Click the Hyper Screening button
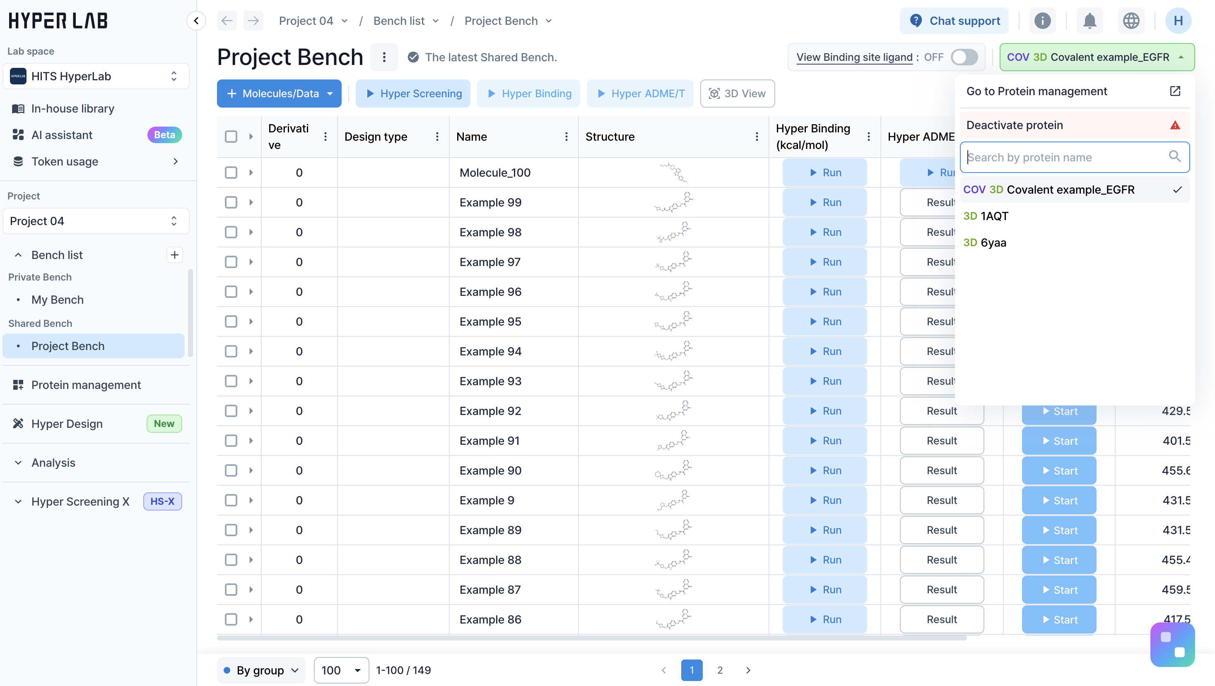This screenshot has height=686, width=1215. coord(413,93)
